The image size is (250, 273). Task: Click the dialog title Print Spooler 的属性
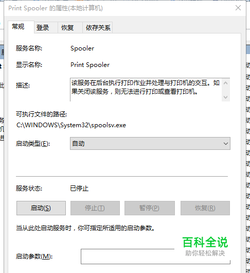tap(56, 8)
